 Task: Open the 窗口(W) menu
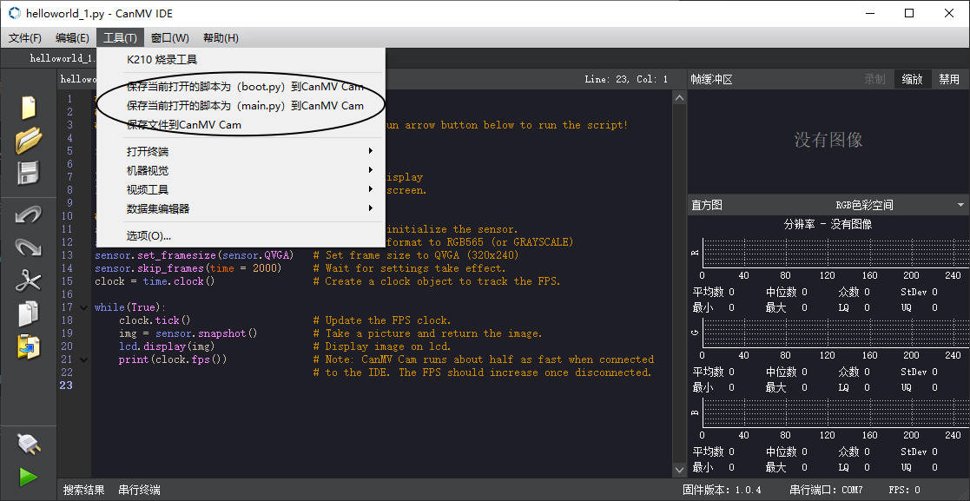click(169, 37)
